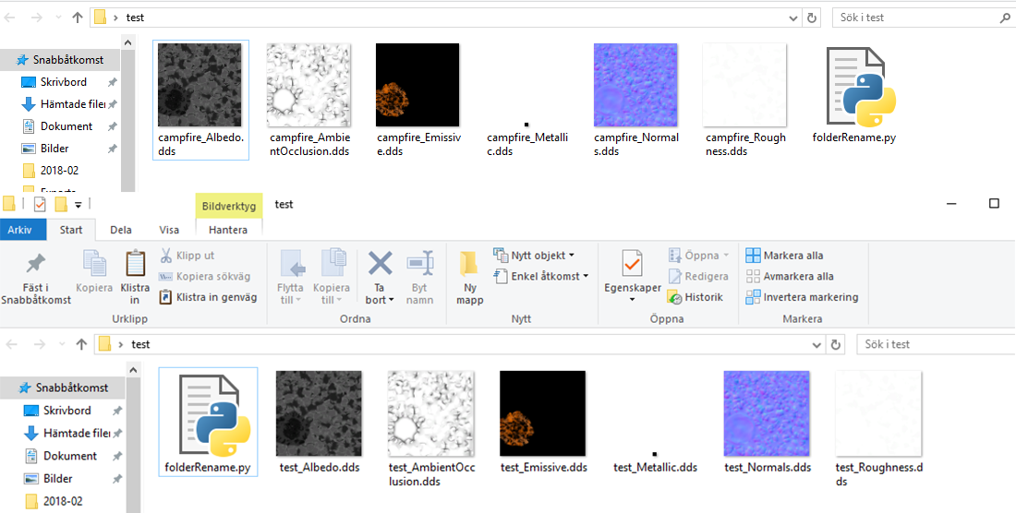Click the 'Byt namn' rename icon
1016x513 pixels.
(x=419, y=263)
